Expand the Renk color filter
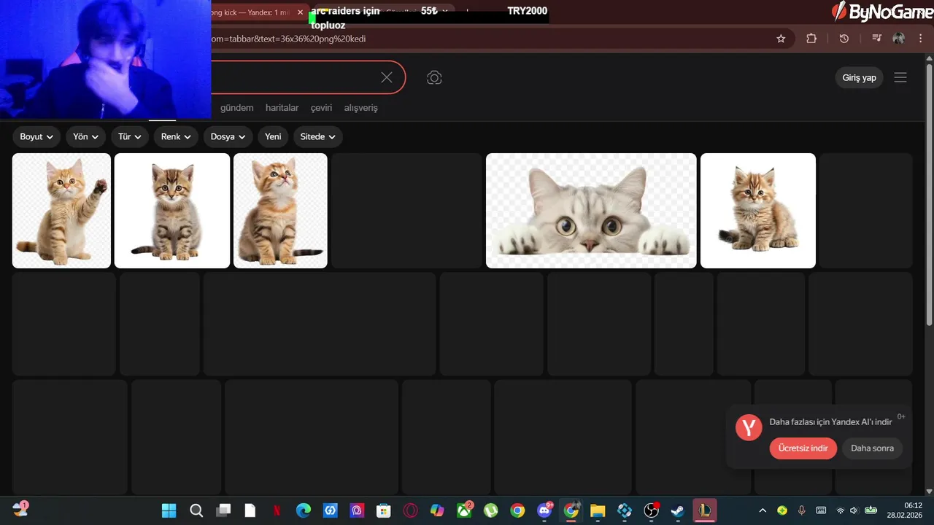Image resolution: width=934 pixels, height=525 pixels. 176,136
